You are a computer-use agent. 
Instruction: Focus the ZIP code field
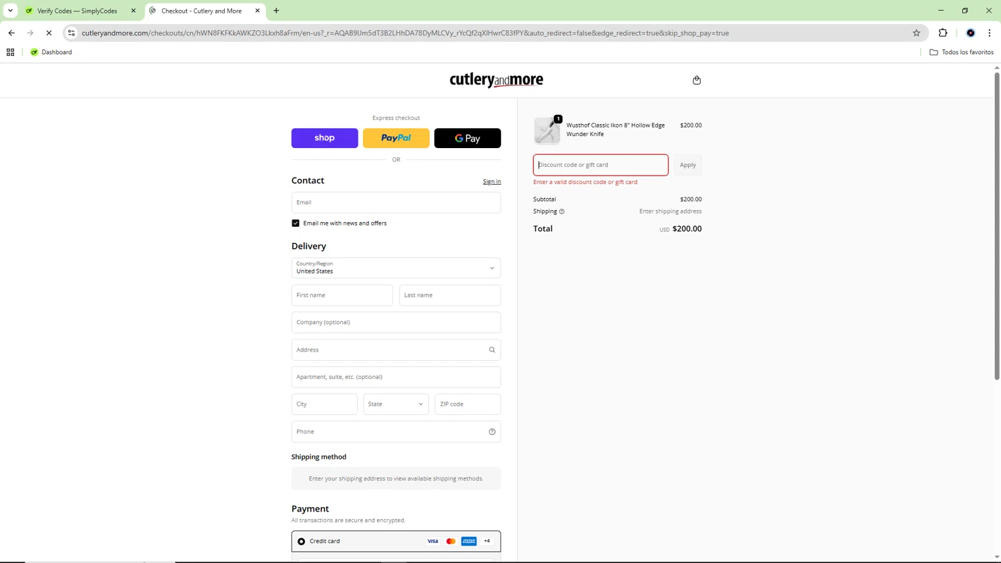[x=468, y=404]
